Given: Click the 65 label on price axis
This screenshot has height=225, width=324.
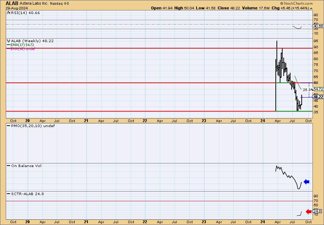Looking at the screenshot, I should point(316,77).
